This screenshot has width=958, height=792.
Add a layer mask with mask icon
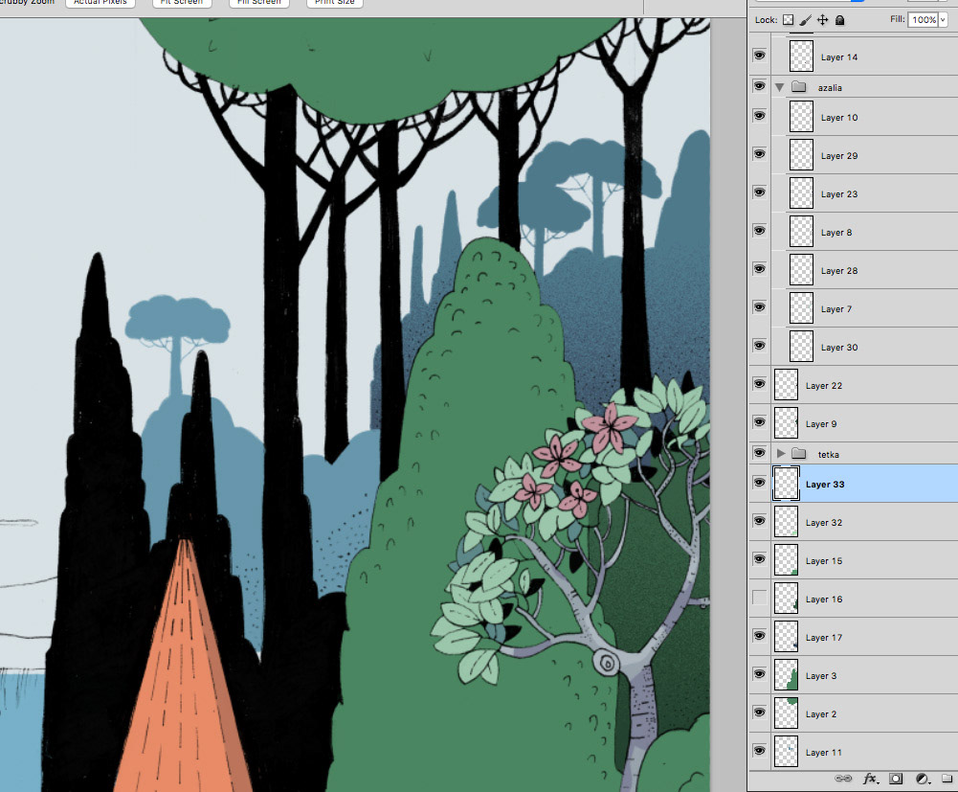click(x=896, y=778)
